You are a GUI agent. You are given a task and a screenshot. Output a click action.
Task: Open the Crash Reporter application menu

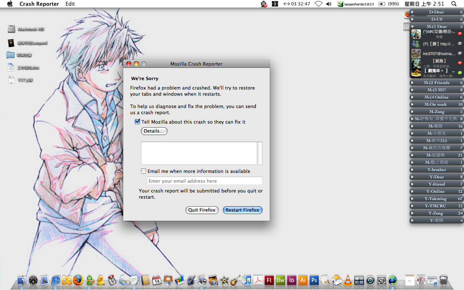(39, 4)
